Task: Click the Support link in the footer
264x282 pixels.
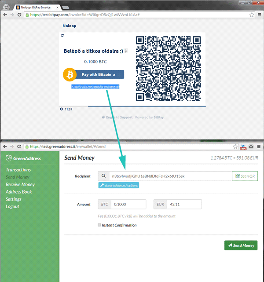Action: (126, 117)
